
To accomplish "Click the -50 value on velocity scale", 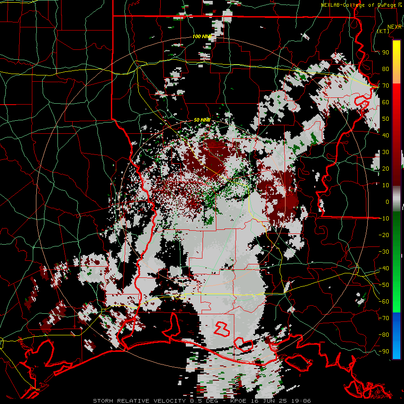I will coord(384,285).
